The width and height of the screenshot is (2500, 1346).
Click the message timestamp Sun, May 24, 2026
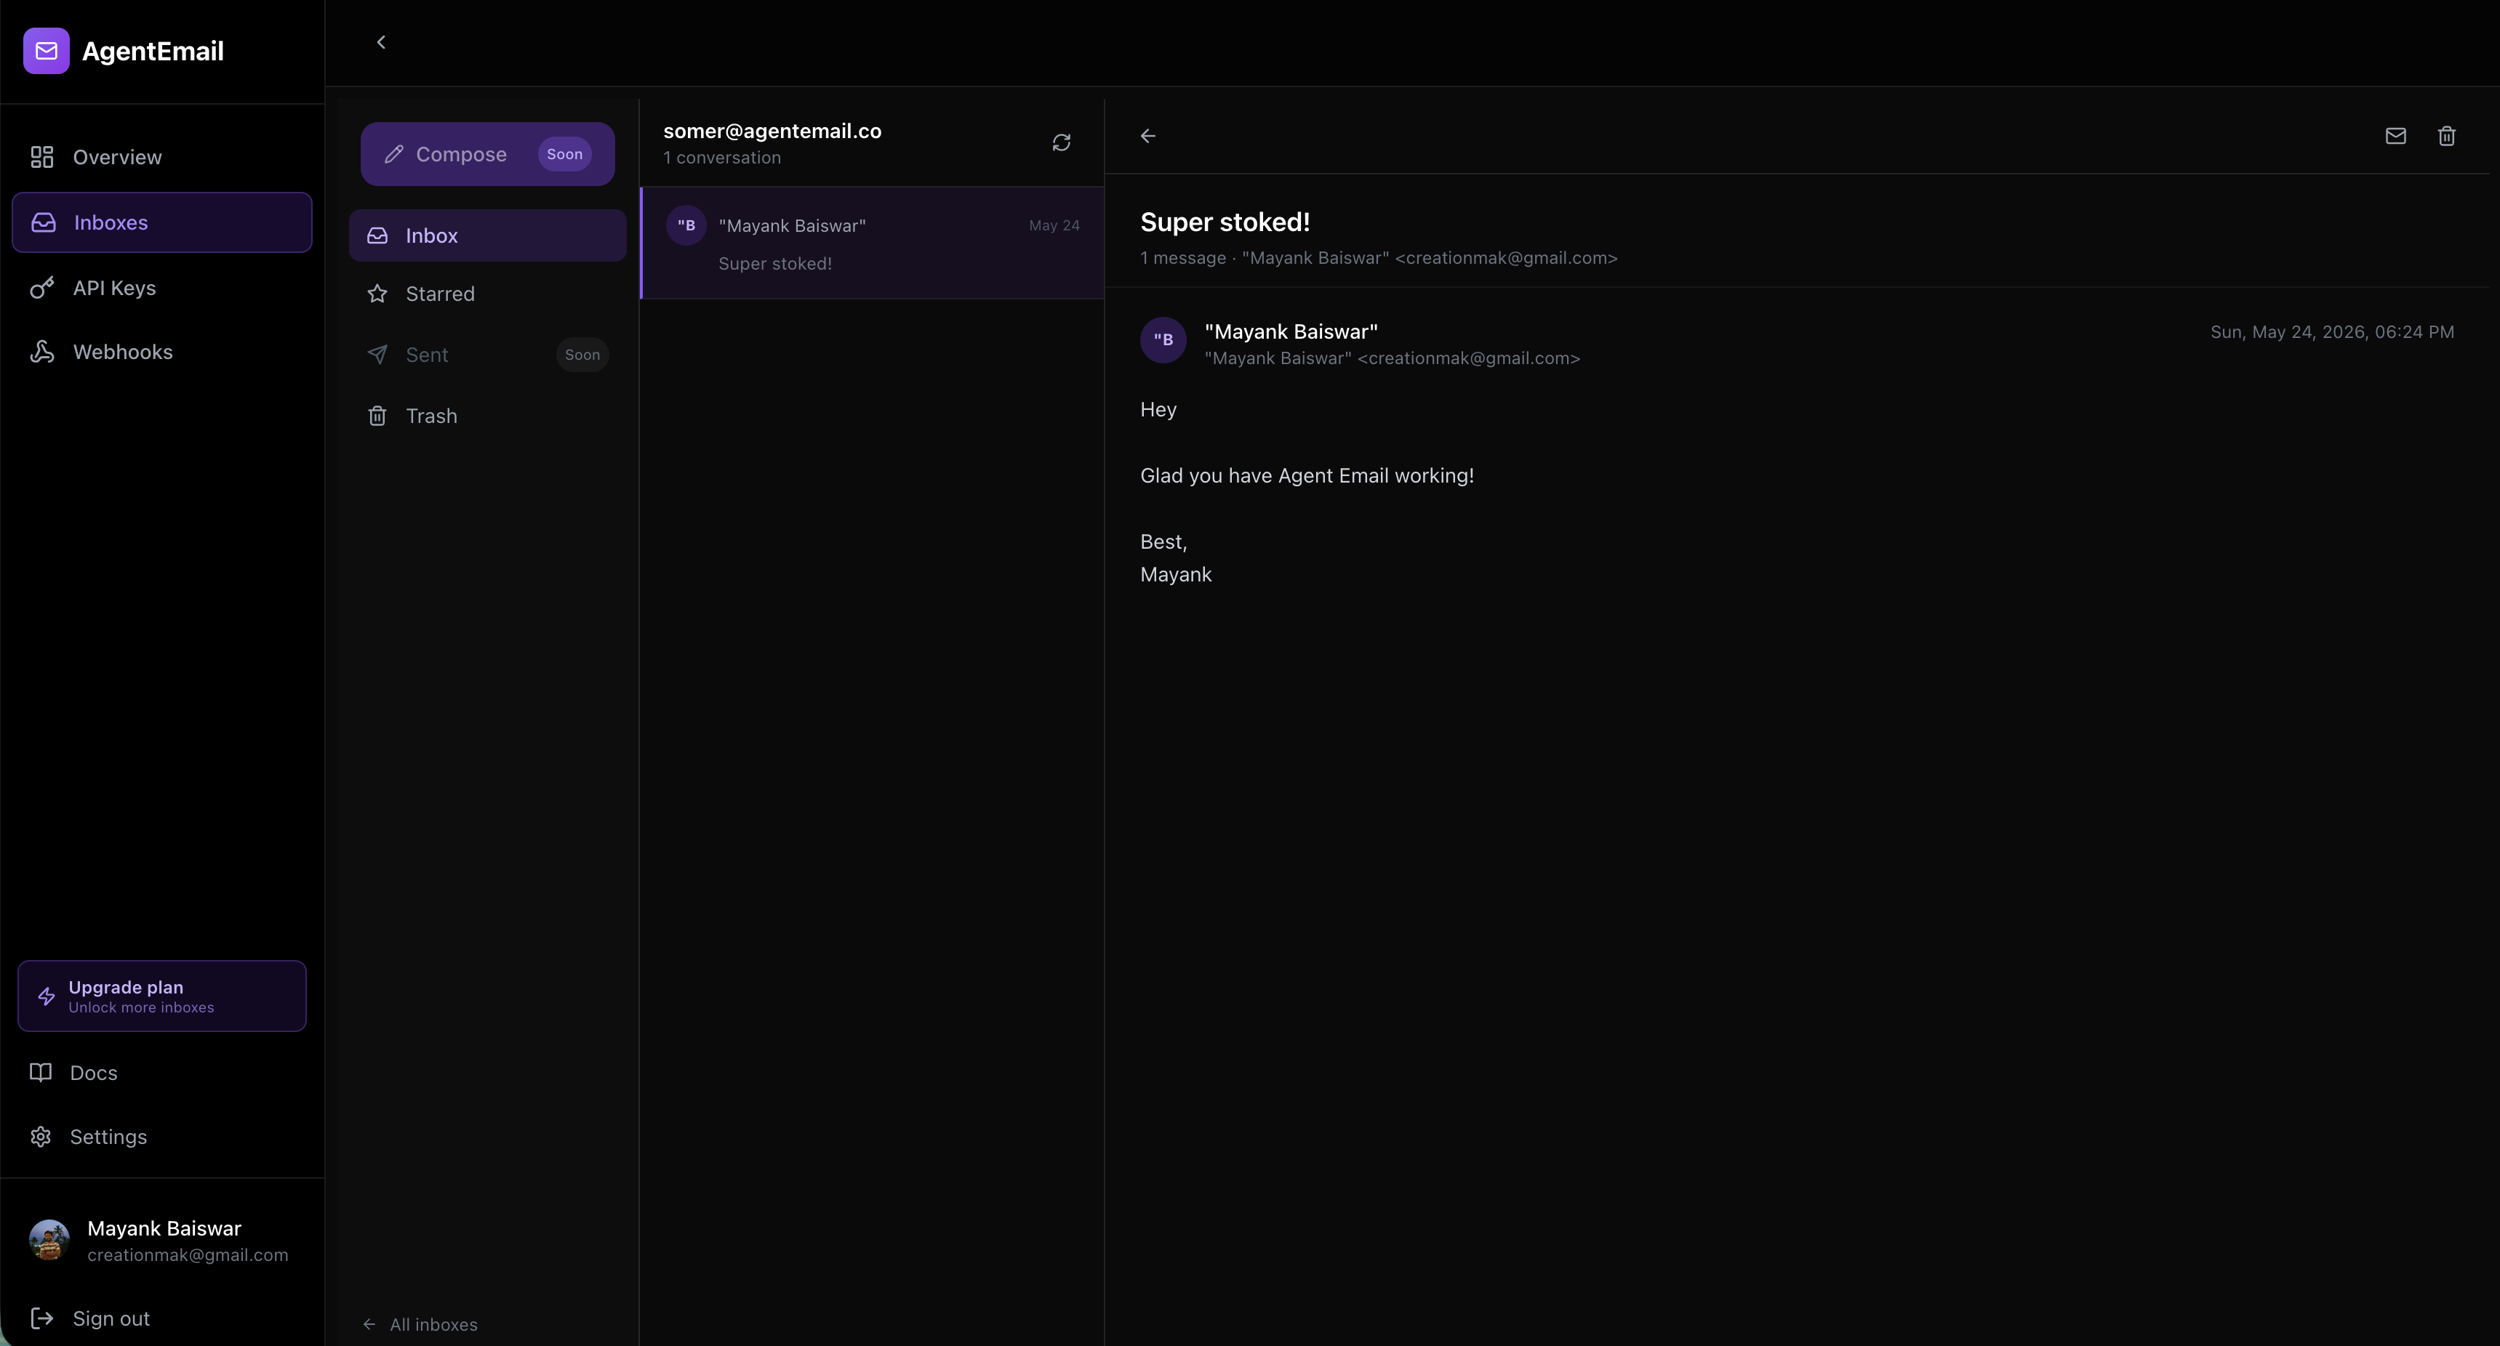pyautogui.click(x=2332, y=331)
